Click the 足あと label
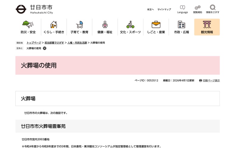 tap(20, 48)
